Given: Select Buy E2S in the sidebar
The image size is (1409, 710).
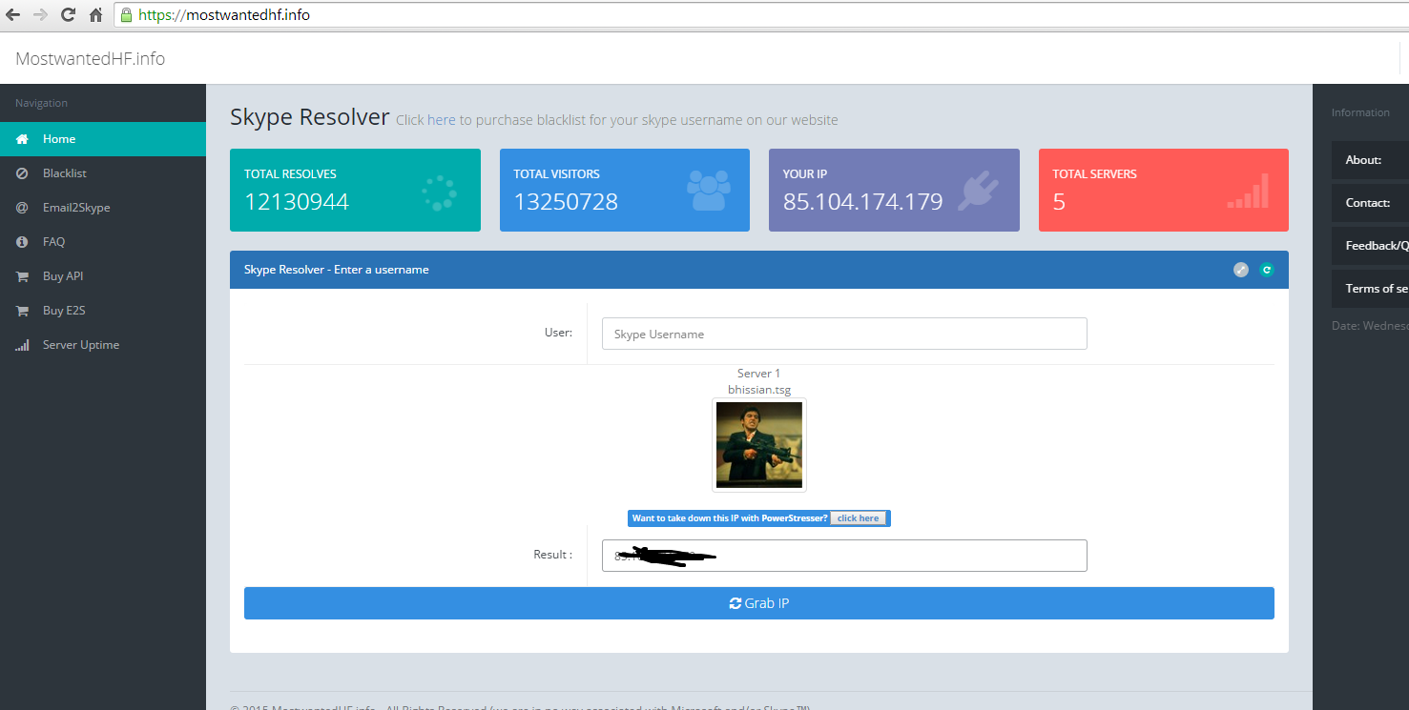Looking at the screenshot, I should click(x=103, y=311).
